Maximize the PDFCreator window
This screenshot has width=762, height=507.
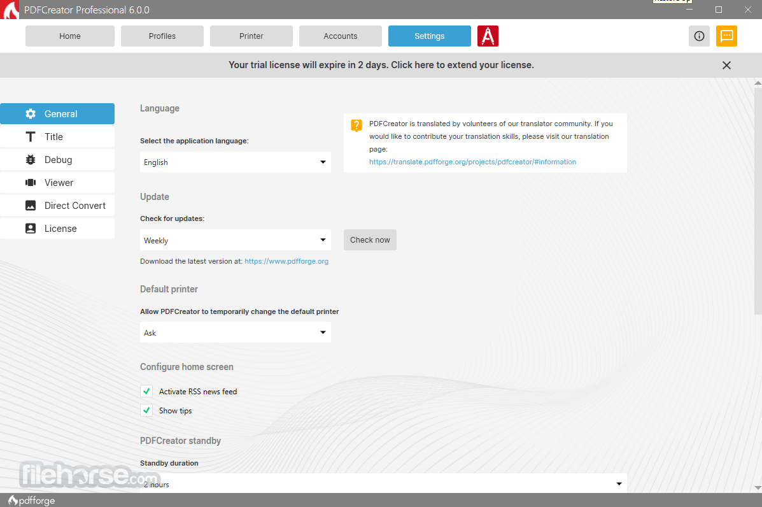(x=718, y=10)
